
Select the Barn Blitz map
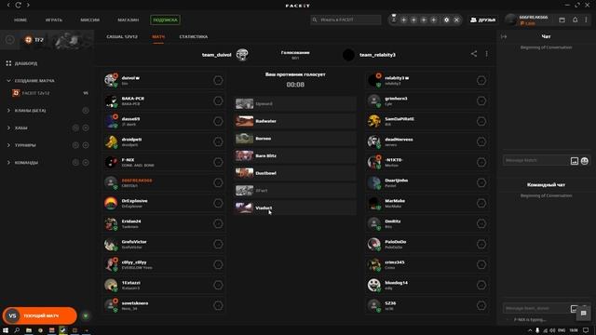click(x=295, y=155)
